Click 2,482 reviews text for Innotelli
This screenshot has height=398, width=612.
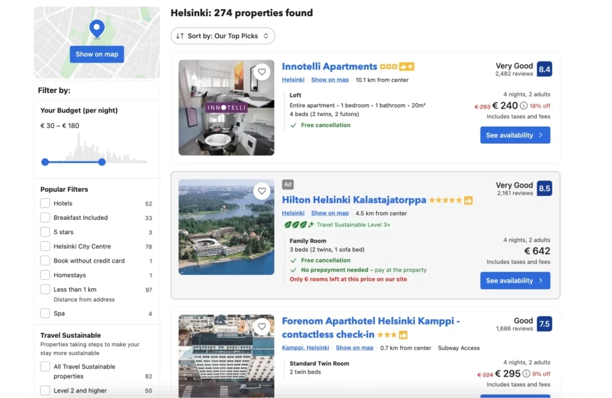[x=514, y=74]
